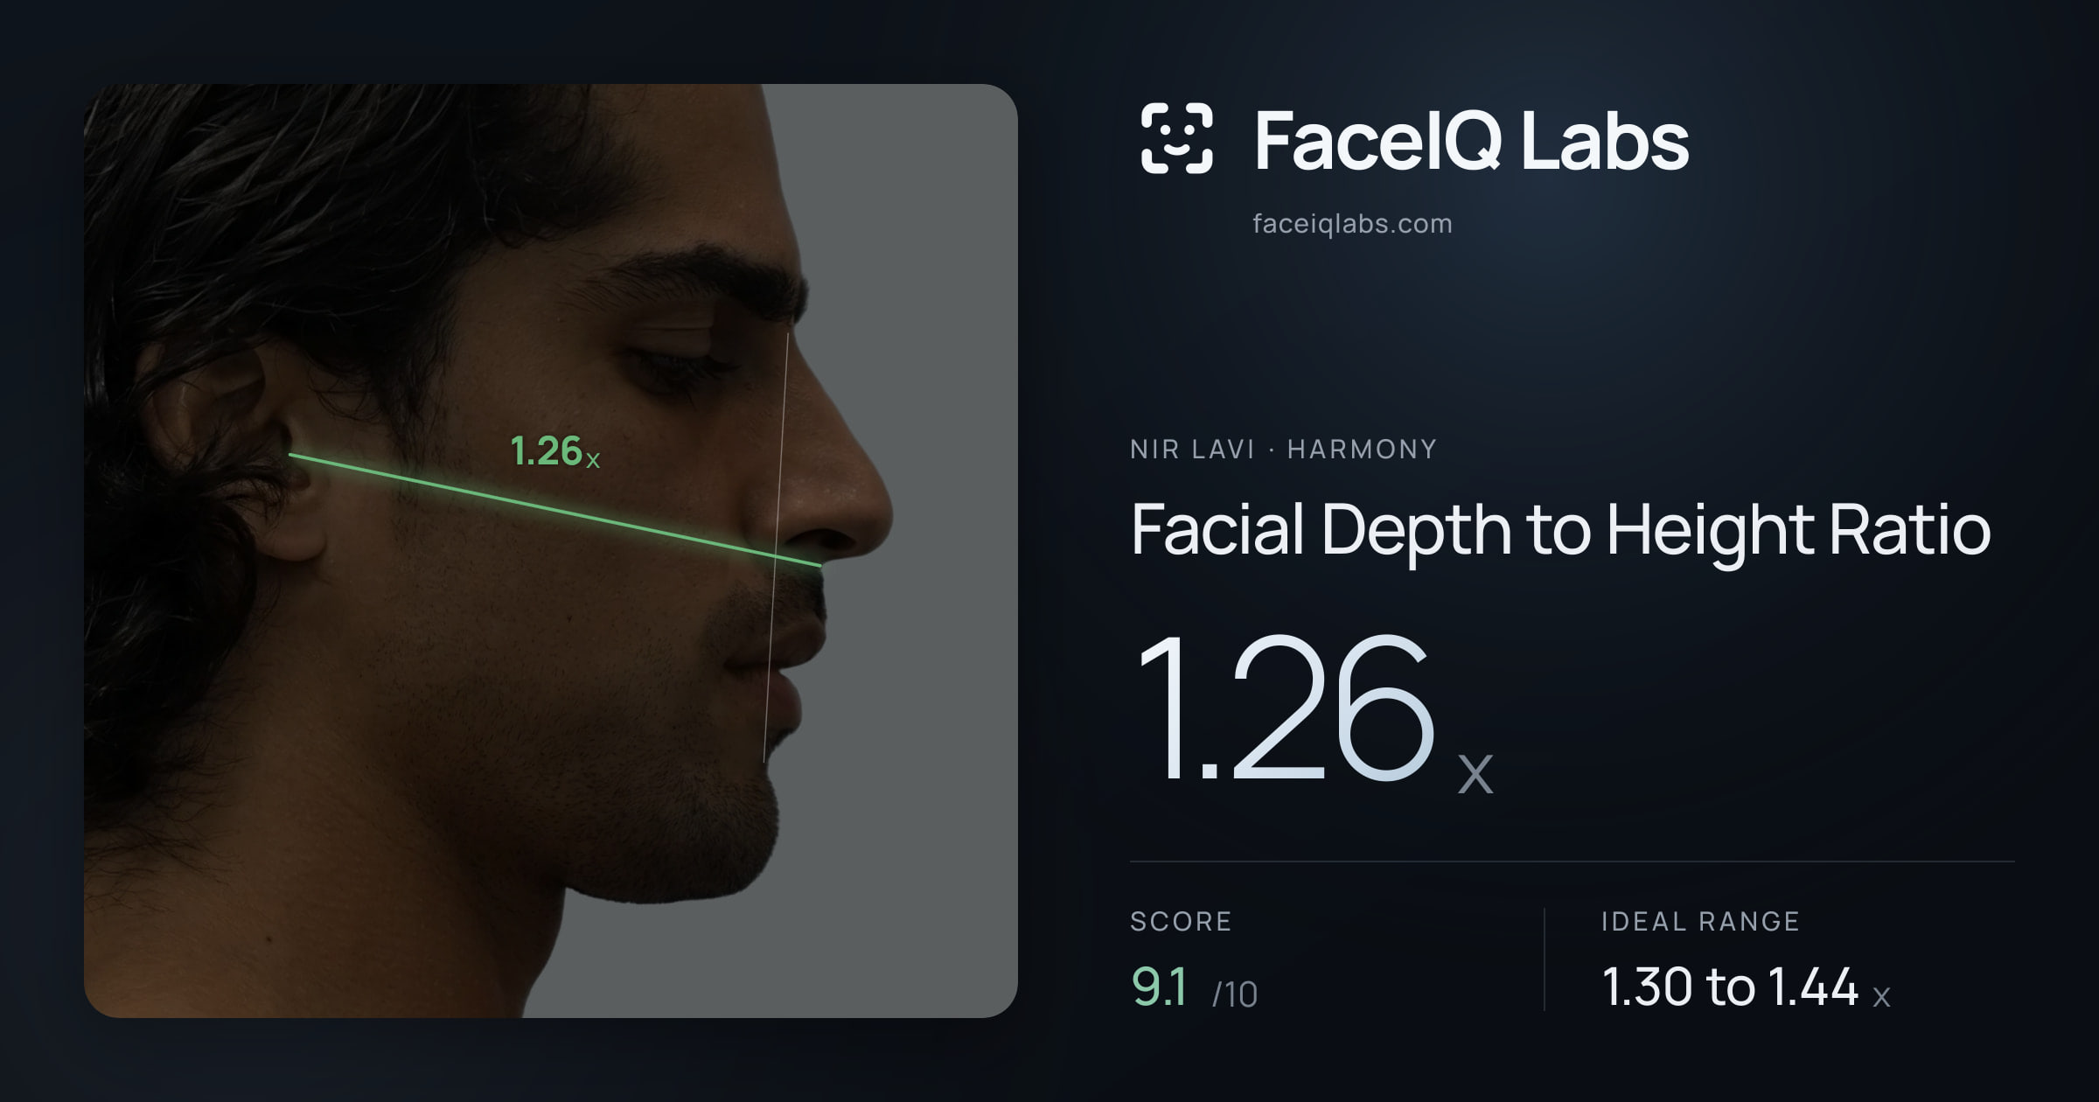Click the SCORE label
2099x1102 pixels.
click(1181, 921)
